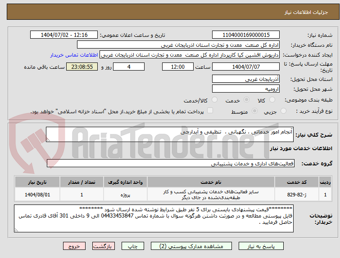Image resolution: width=340 pixels, height=258 pixels.
Task: Click the شرح کلی نیاز text area
Action: pyautogui.click(x=170, y=134)
